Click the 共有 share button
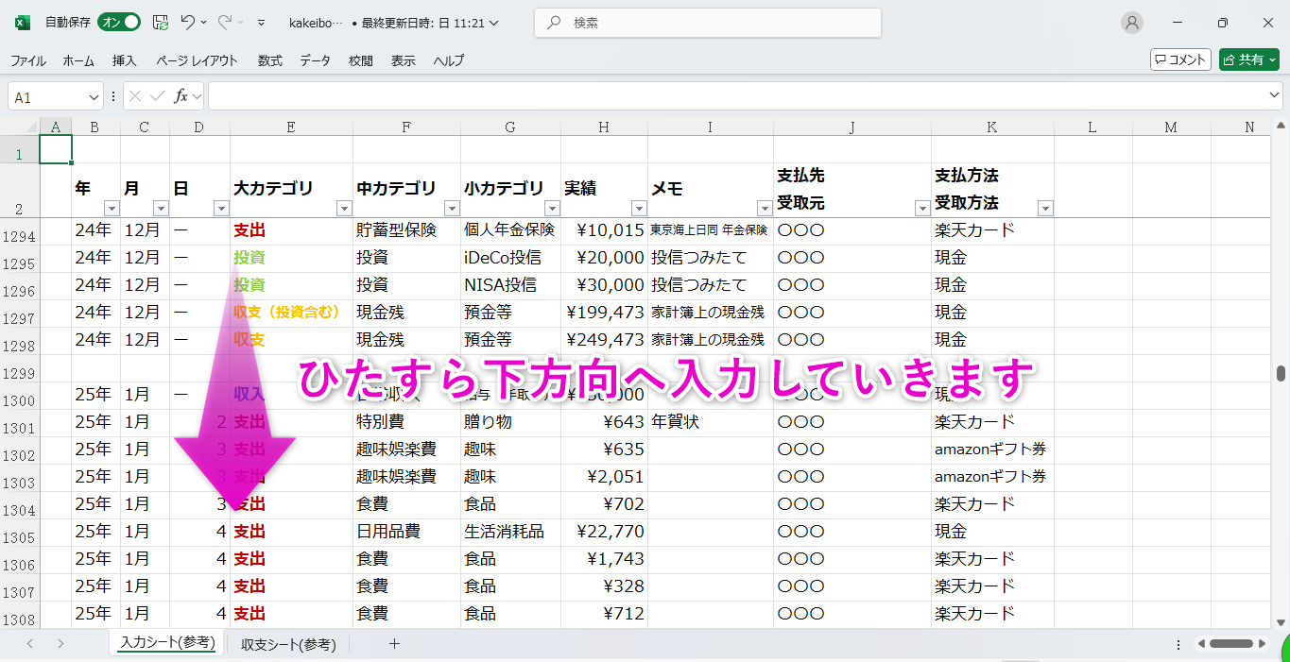This screenshot has height=662, width=1290. (1248, 59)
